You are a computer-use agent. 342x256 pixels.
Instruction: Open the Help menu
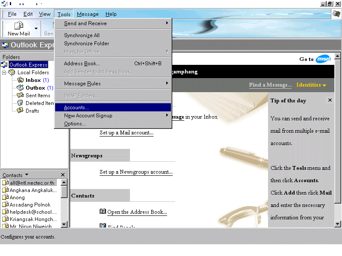pos(111,14)
